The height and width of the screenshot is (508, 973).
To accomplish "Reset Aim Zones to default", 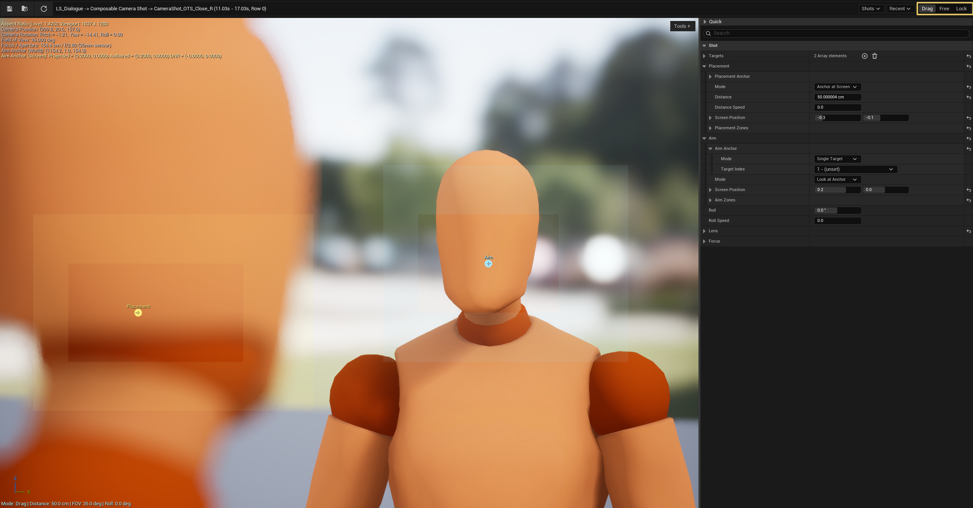I will (x=968, y=200).
